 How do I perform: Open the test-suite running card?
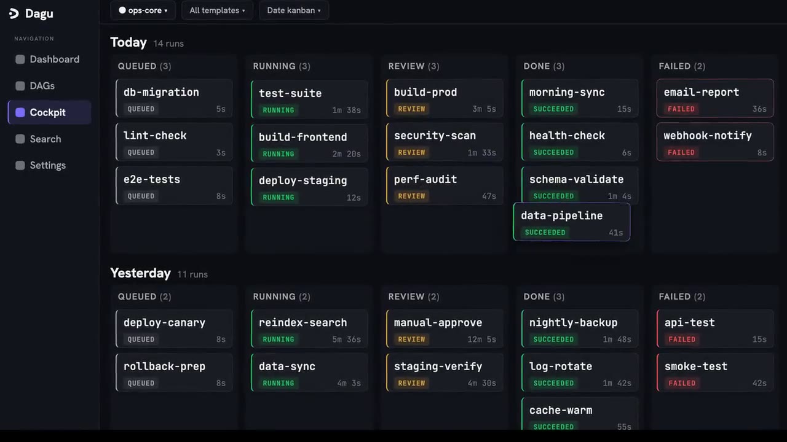click(x=309, y=99)
